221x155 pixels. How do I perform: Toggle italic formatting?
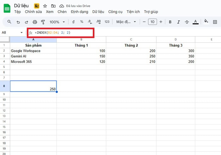click(178, 22)
